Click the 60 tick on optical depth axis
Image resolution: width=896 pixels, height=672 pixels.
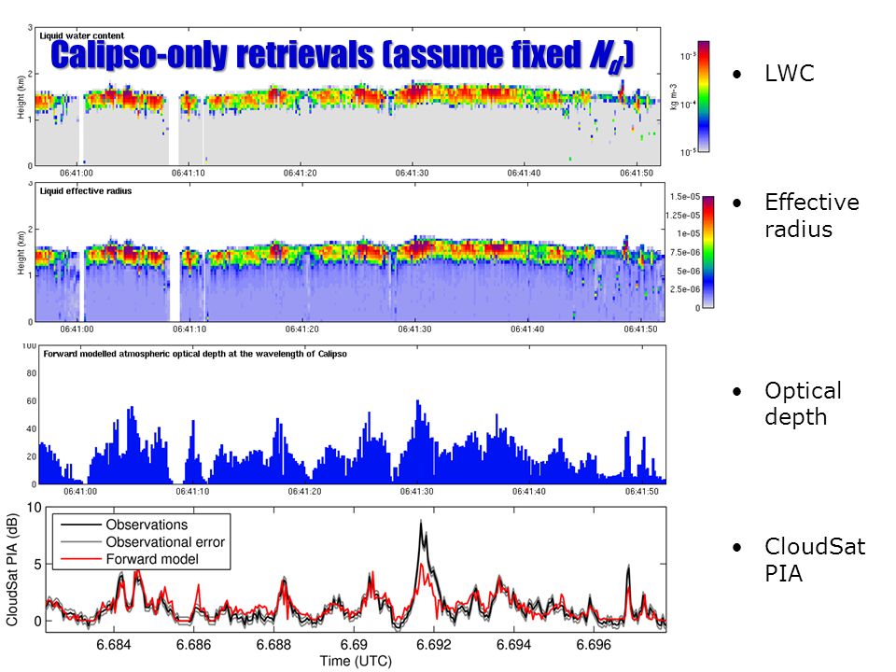pos(32,401)
